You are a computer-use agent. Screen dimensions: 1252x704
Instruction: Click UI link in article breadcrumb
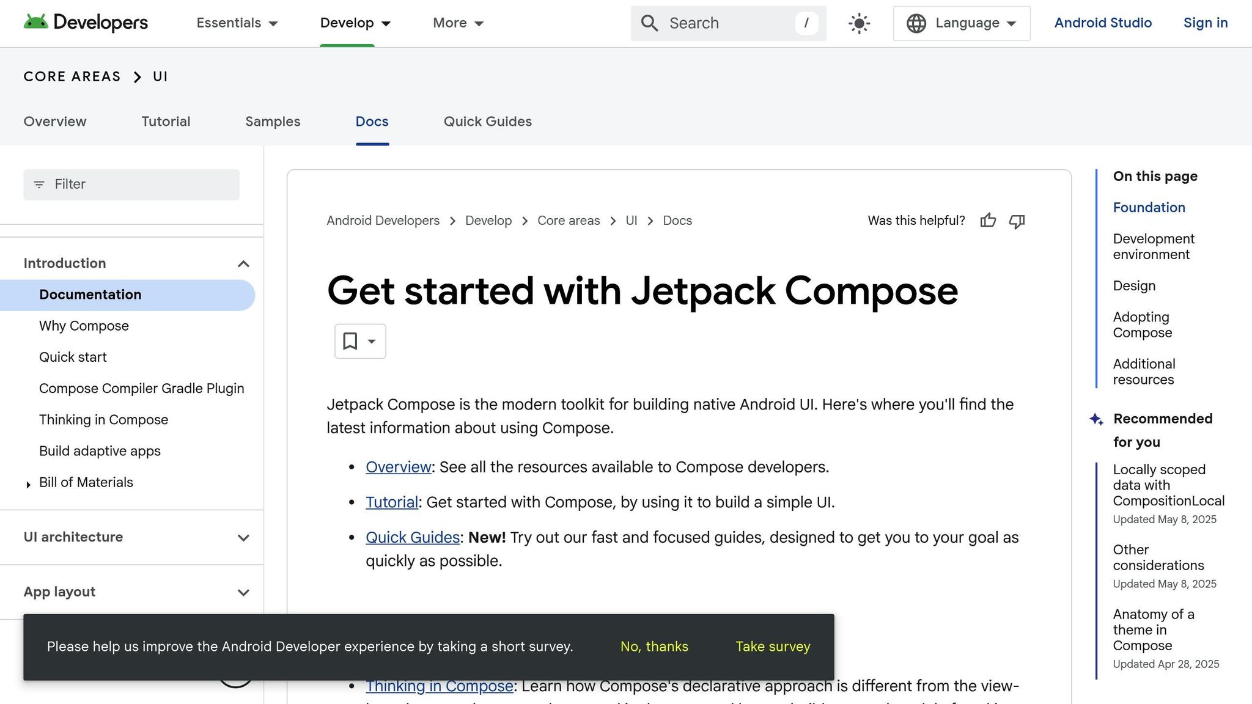632,221
